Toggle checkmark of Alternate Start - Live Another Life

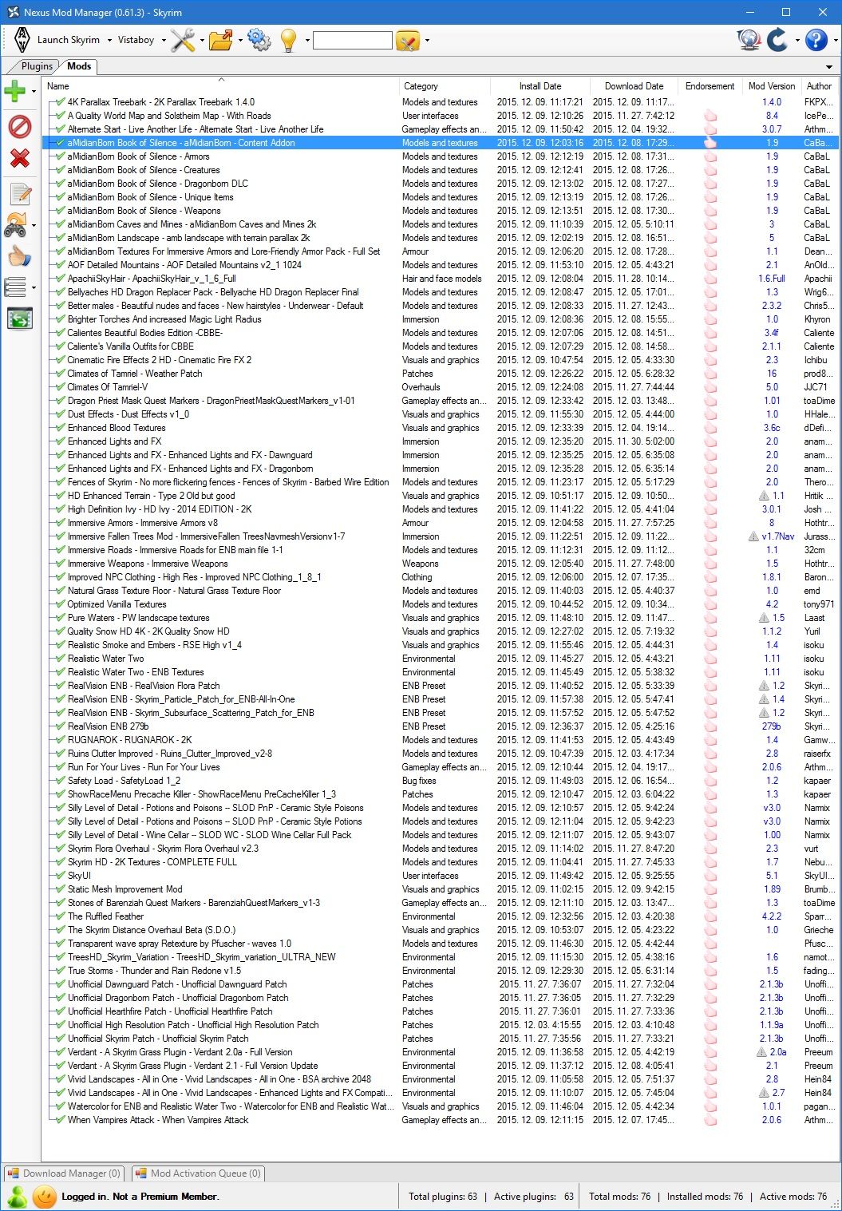coord(59,129)
